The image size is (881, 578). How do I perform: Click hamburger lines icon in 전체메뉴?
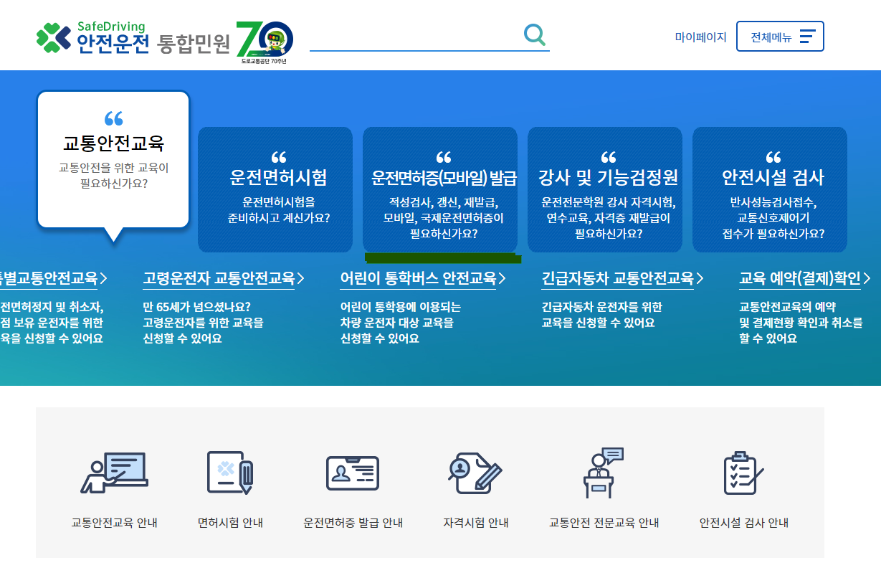point(807,37)
